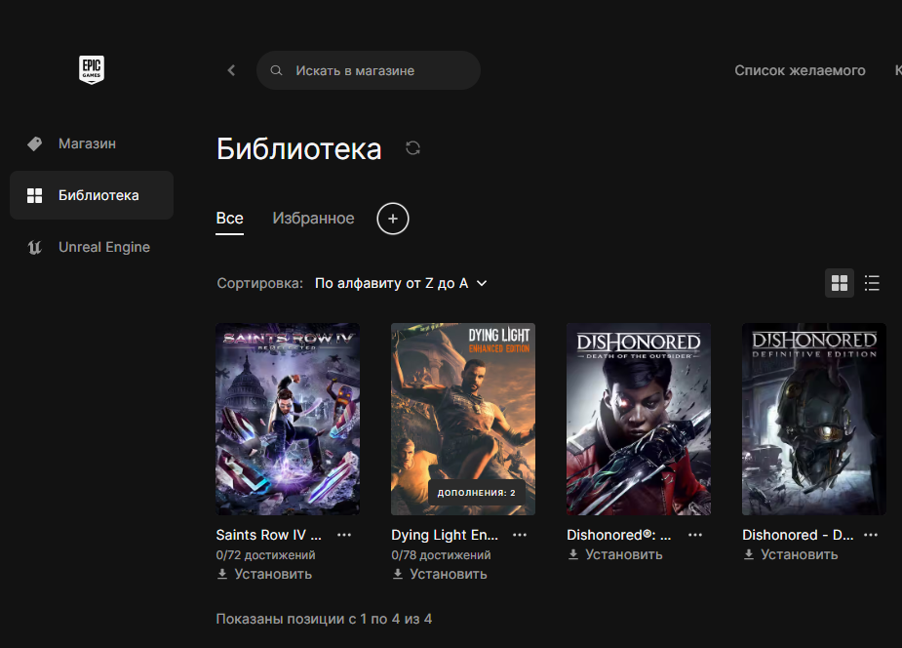
Task: Click Dishonored - D... title text
Action: 798,535
